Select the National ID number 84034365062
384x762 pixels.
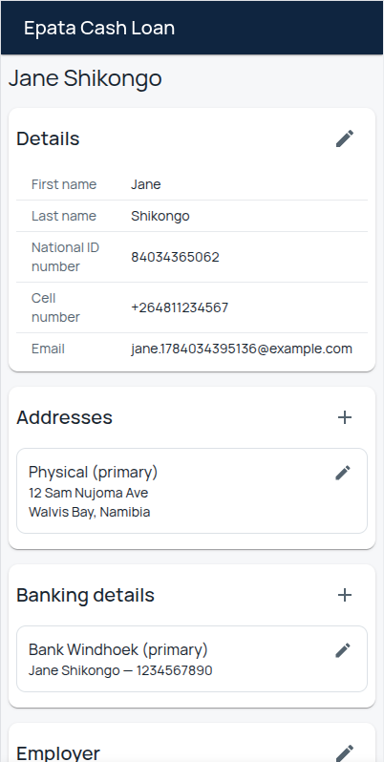point(175,257)
